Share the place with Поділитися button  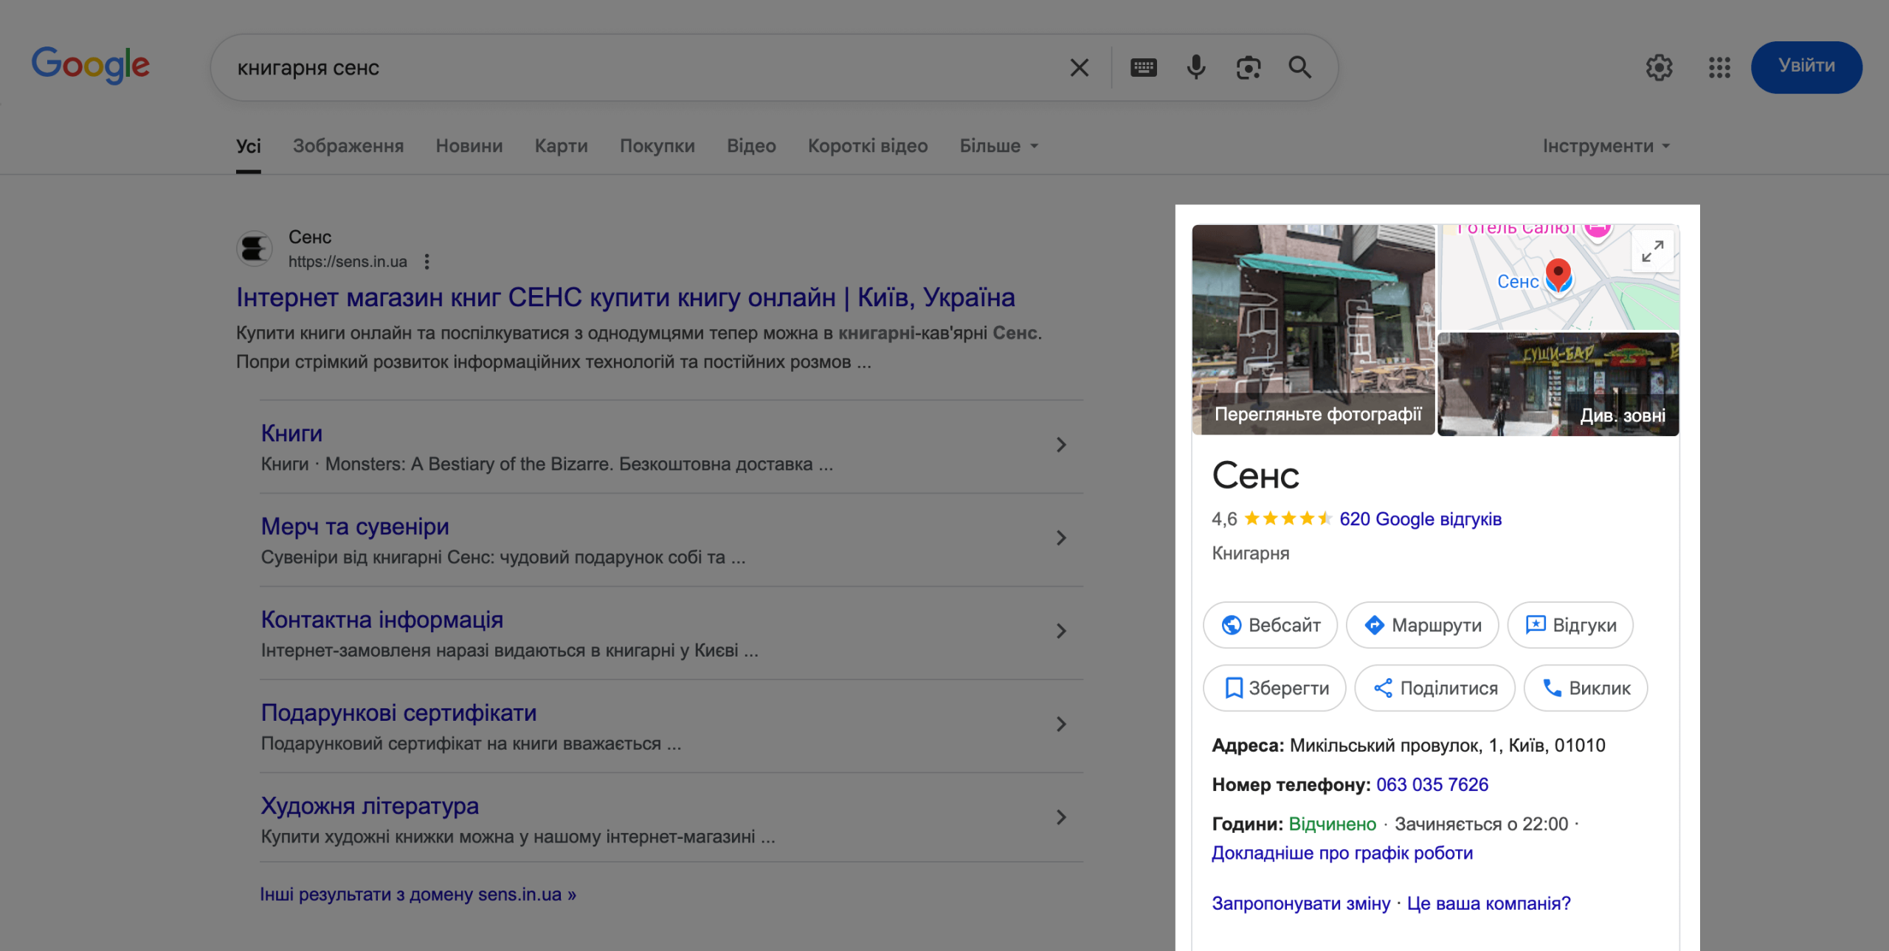1434,688
